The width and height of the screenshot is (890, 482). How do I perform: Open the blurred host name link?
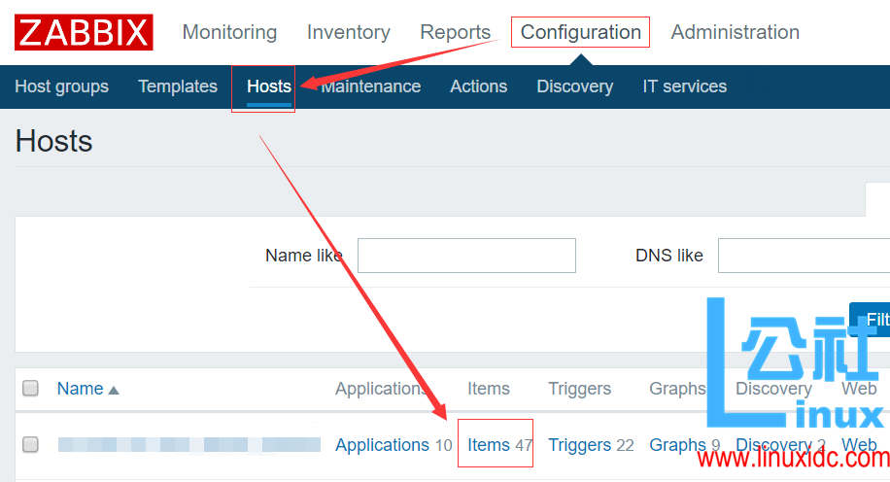coord(189,444)
